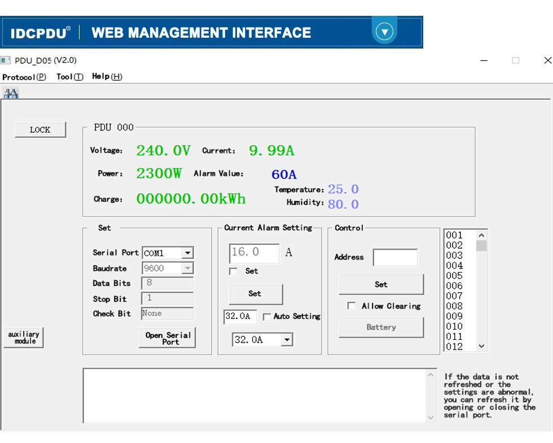Toggle the Auto Setting checkbox
Screen dimensions: 553x443
click(267, 317)
